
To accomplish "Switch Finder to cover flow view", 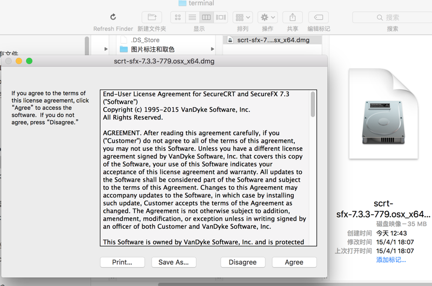I will [x=221, y=17].
